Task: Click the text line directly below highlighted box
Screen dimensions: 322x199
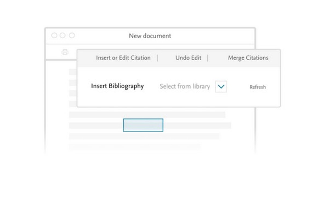Action: 144,136
